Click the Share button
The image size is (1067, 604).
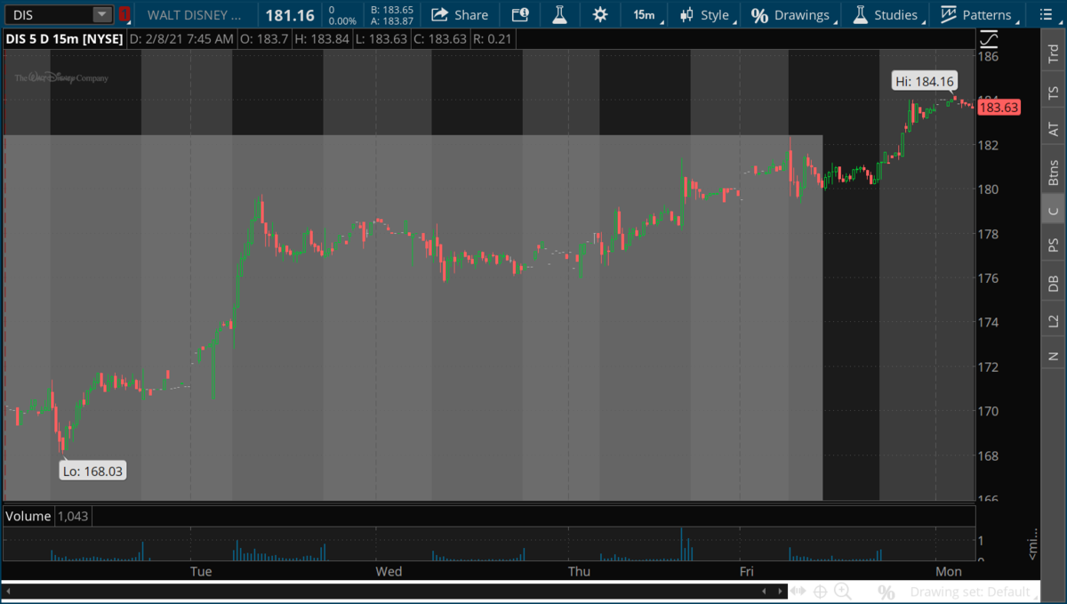coord(459,14)
